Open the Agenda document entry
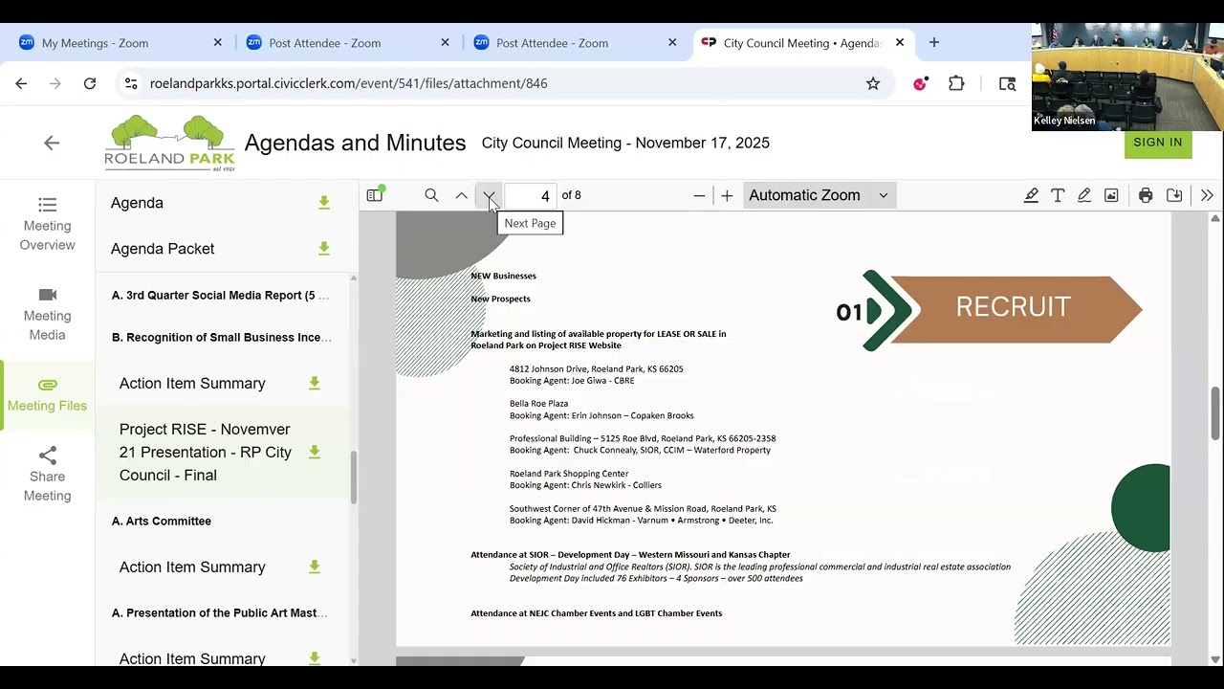Viewport: 1224px width, 689px height. [x=137, y=203]
